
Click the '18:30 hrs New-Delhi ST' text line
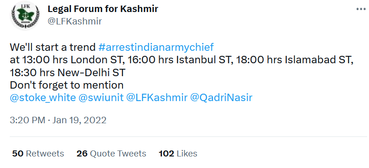click(x=68, y=73)
